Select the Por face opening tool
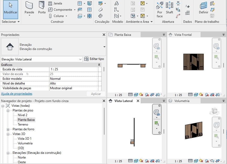Viewport: 227px width, 164px height. click(x=159, y=8)
